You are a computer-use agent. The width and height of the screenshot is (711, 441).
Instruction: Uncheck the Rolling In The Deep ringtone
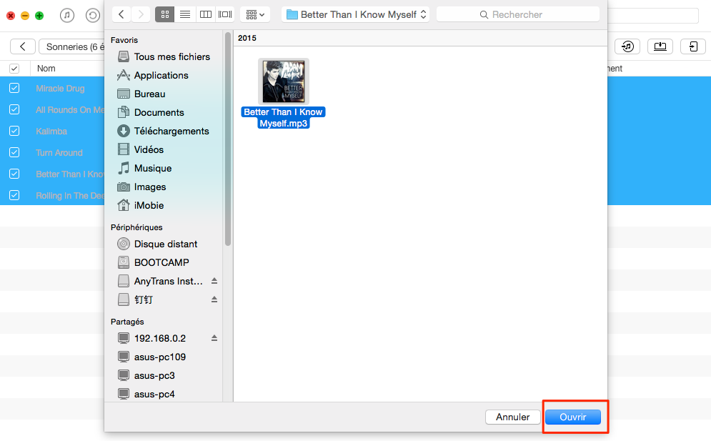[14, 195]
